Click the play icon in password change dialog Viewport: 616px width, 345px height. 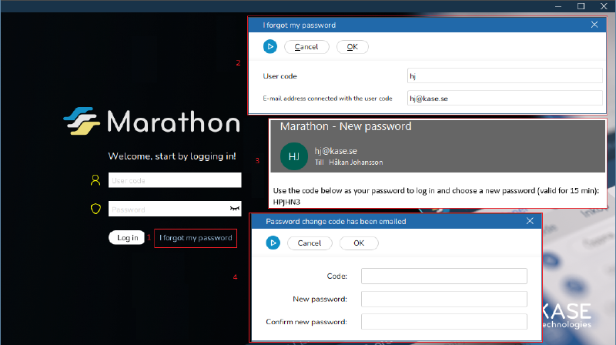[273, 243]
